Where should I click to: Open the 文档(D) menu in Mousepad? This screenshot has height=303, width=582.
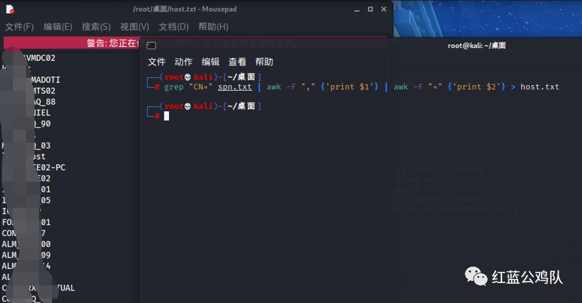[x=174, y=27]
